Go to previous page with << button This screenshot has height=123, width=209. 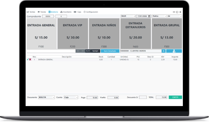pyautogui.click(x=78, y=51)
